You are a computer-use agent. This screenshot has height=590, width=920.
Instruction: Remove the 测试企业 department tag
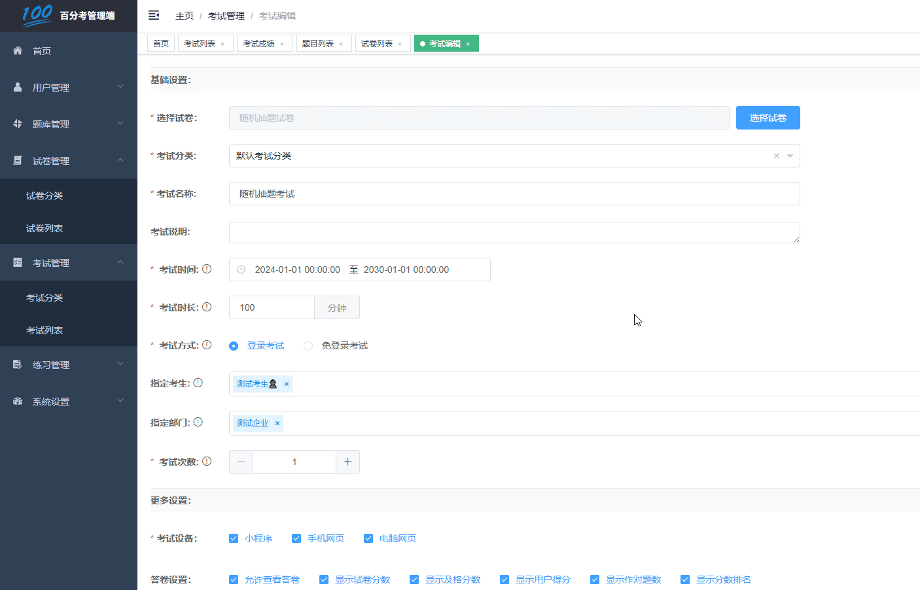tap(277, 423)
